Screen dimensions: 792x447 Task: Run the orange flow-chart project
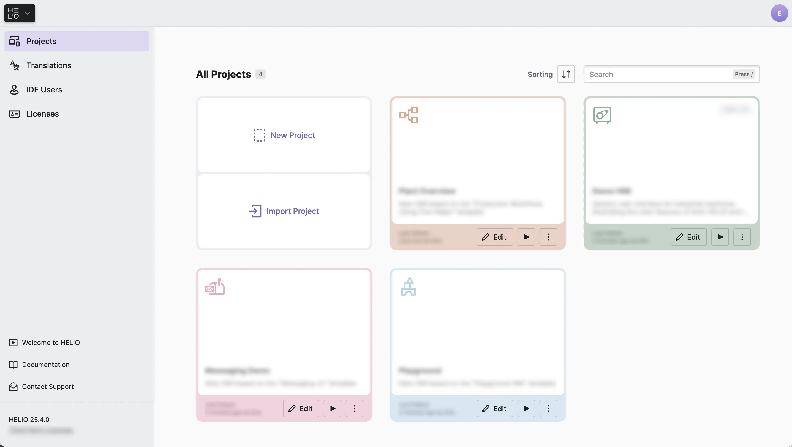click(526, 237)
